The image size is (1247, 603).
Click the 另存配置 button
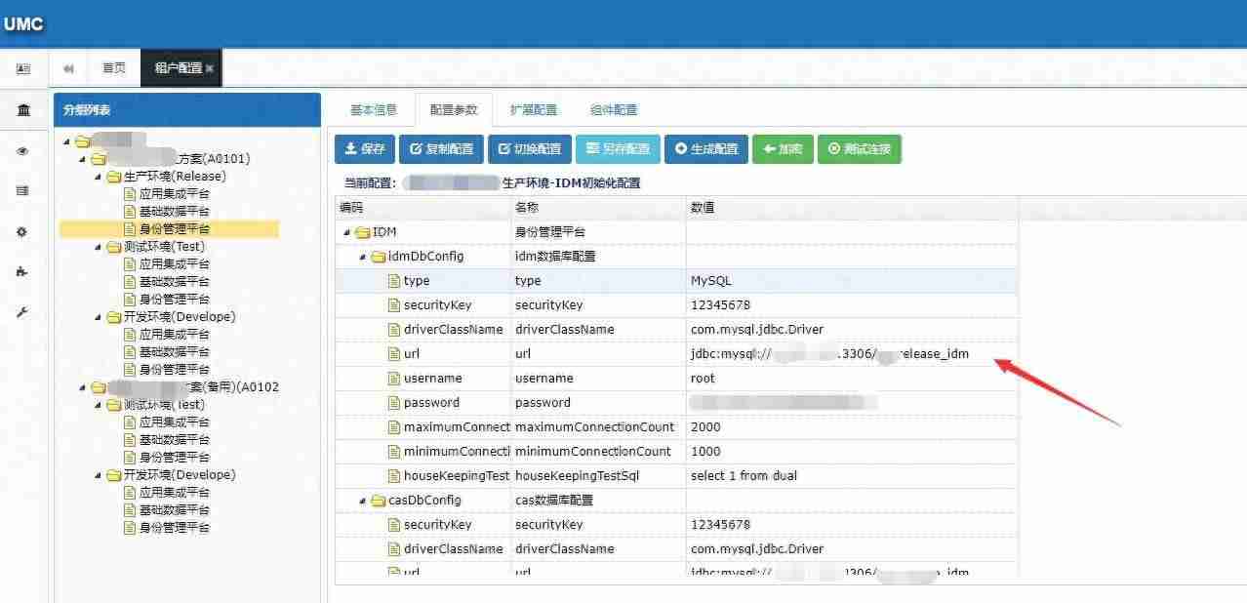pos(618,149)
